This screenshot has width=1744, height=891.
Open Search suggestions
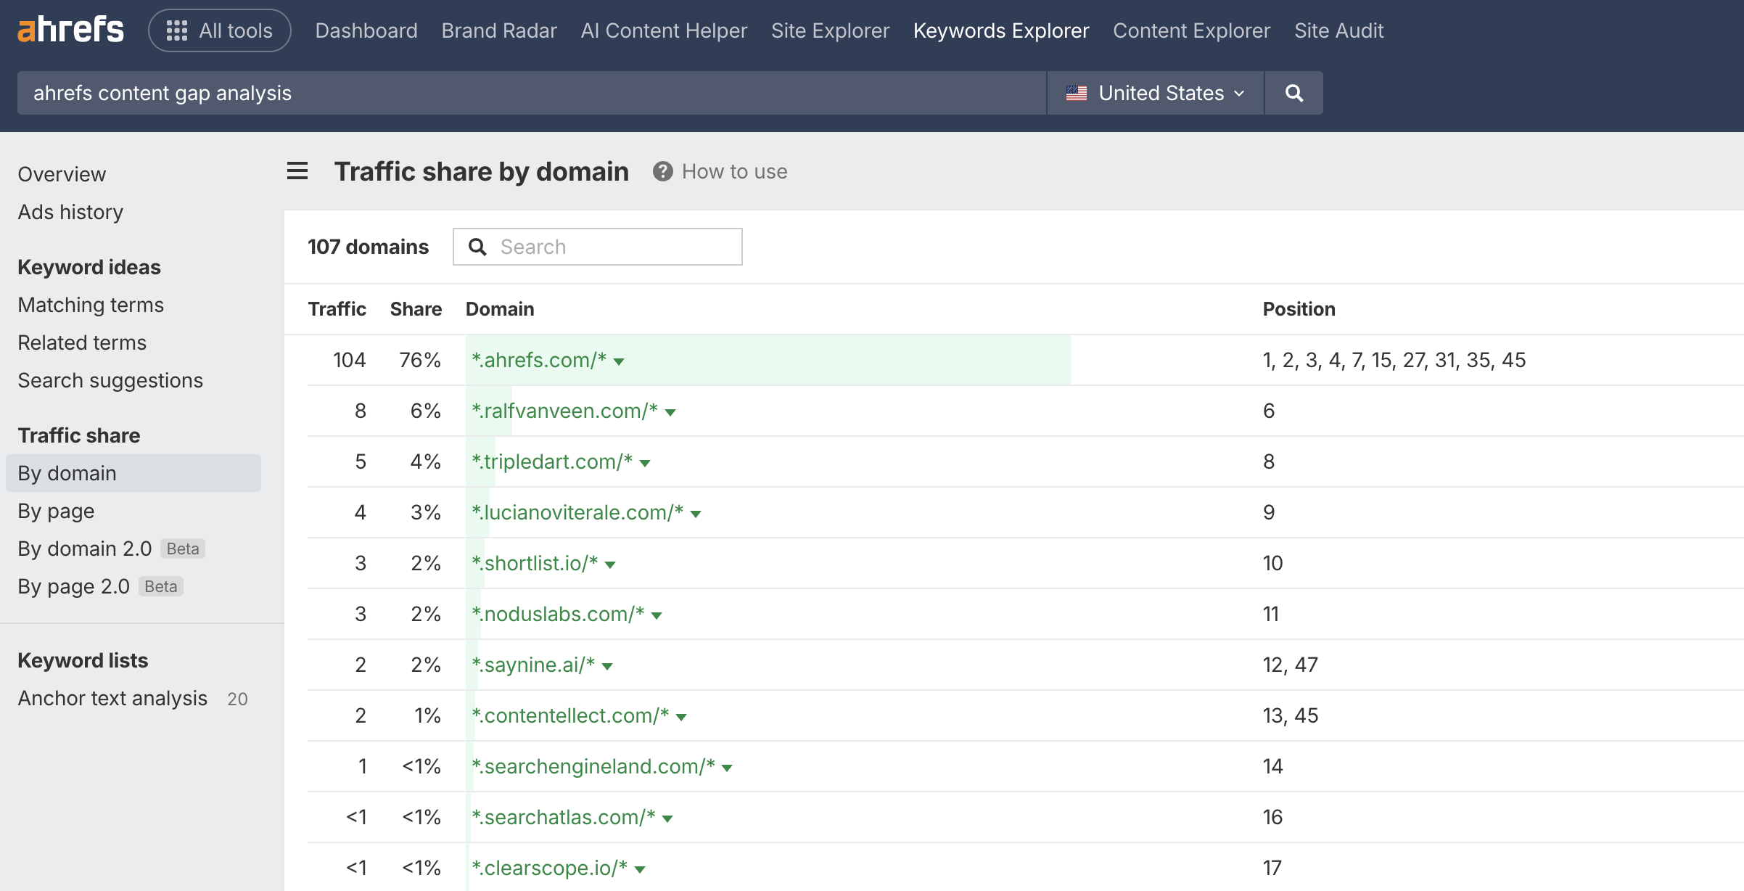(110, 380)
